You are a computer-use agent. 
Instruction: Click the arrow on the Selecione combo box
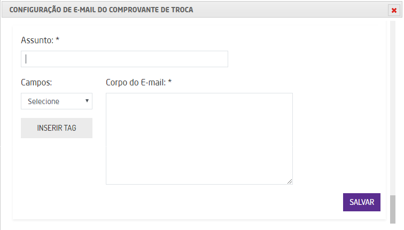click(87, 100)
